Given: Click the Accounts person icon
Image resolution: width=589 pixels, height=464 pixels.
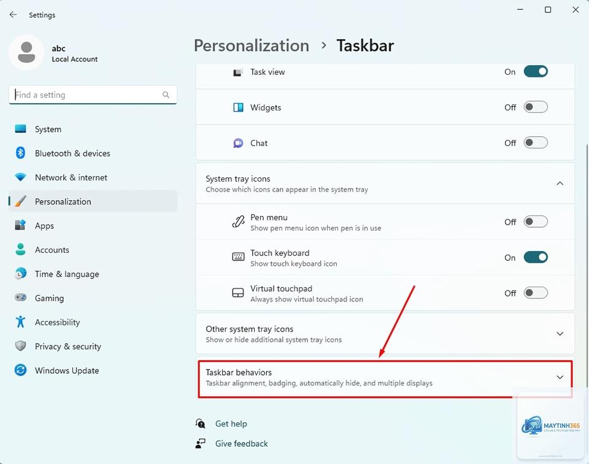Looking at the screenshot, I should click(20, 249).
